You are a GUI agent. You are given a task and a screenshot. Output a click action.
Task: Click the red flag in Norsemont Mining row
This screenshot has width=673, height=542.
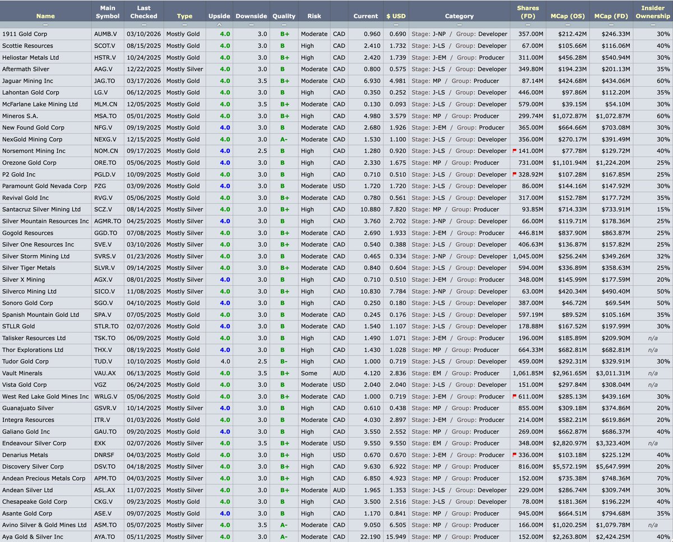[514, 151]
